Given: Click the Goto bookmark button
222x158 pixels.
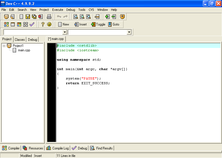Looking at the screenshot, I should pyautogui.click(x=113, y=24).
